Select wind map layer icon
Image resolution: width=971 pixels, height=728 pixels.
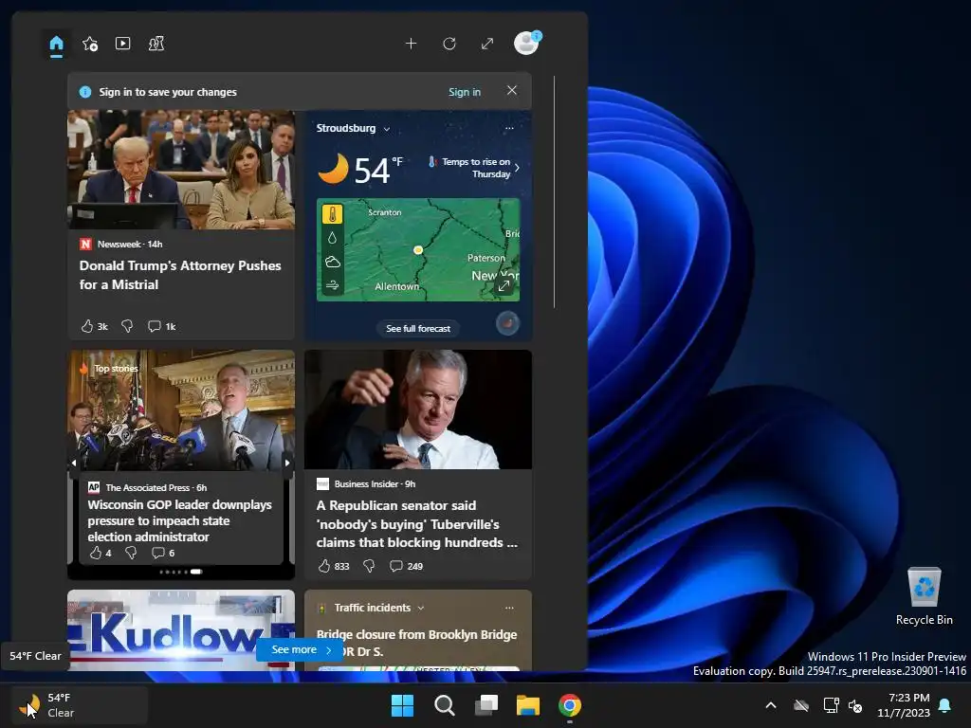pos(333,284)
